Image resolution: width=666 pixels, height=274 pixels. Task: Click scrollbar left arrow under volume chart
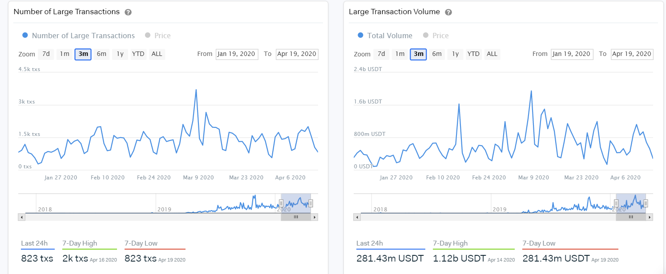click(357, 217)
